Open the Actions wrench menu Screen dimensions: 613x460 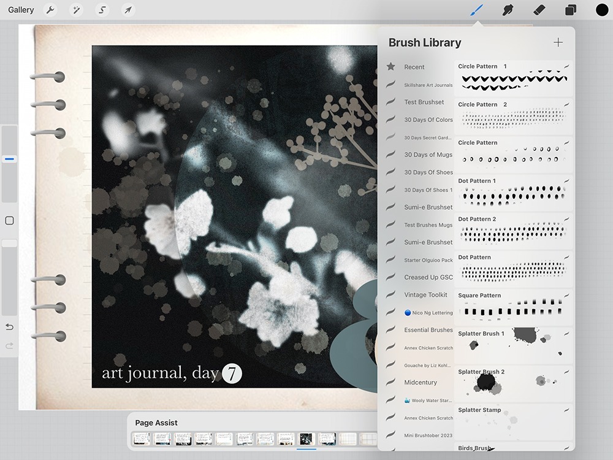(x=50, y=10)
